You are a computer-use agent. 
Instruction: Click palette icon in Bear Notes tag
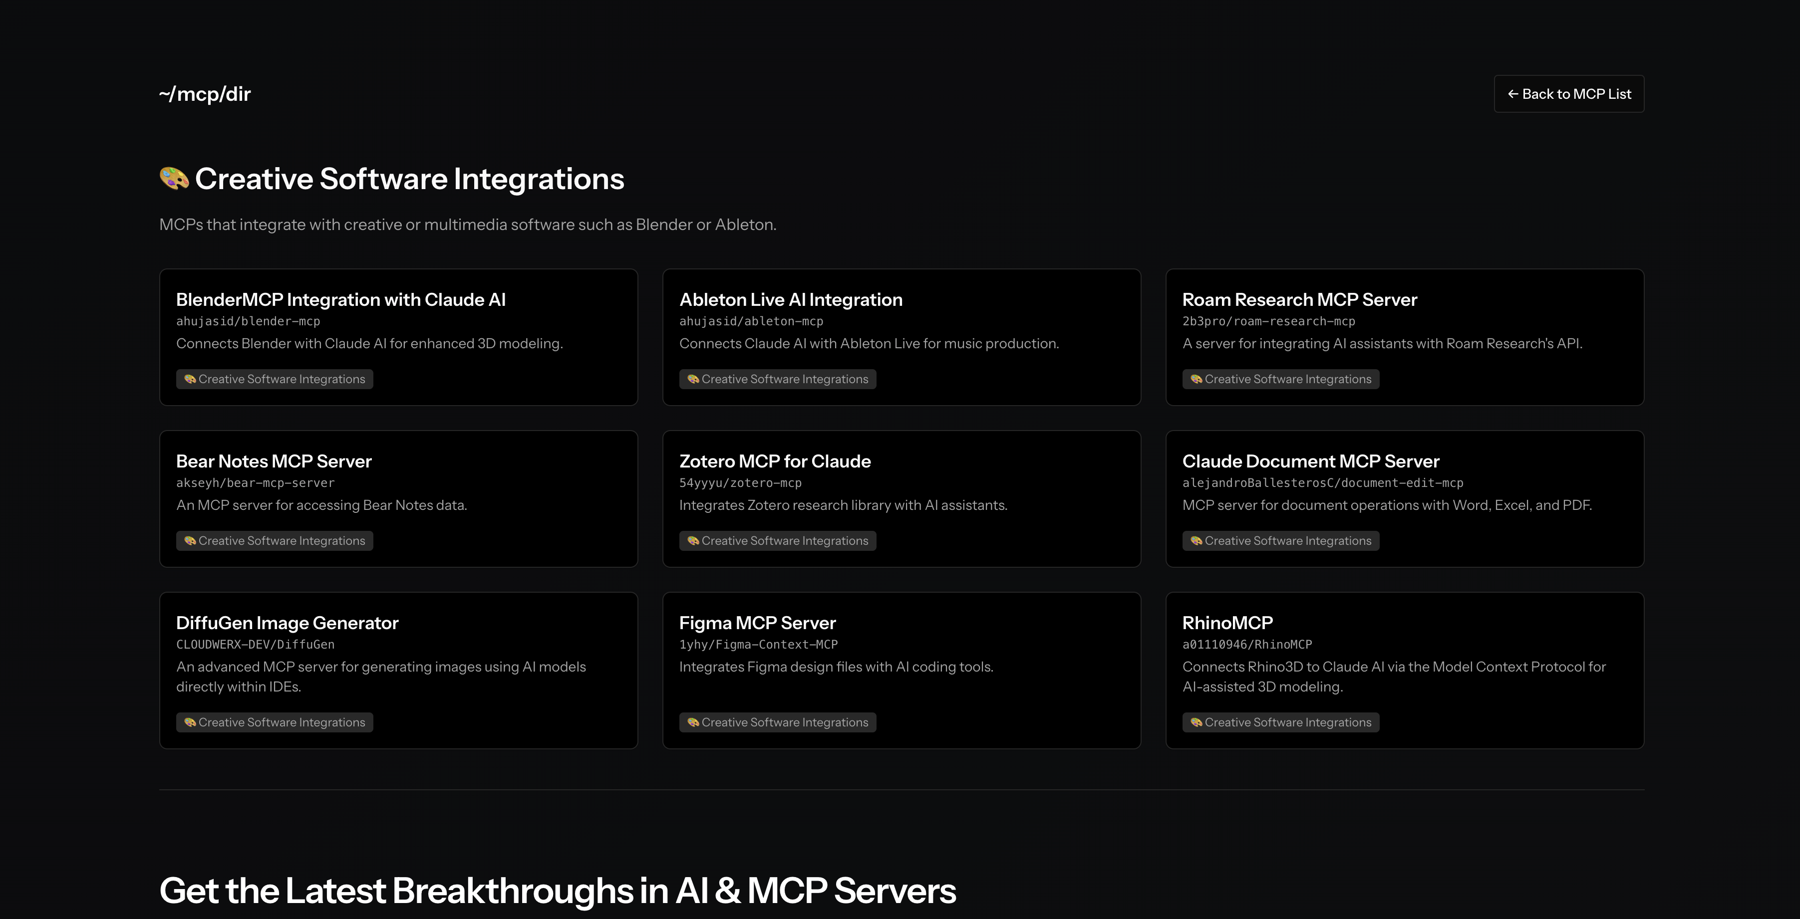pyautogui.click(x=190, y=540)
